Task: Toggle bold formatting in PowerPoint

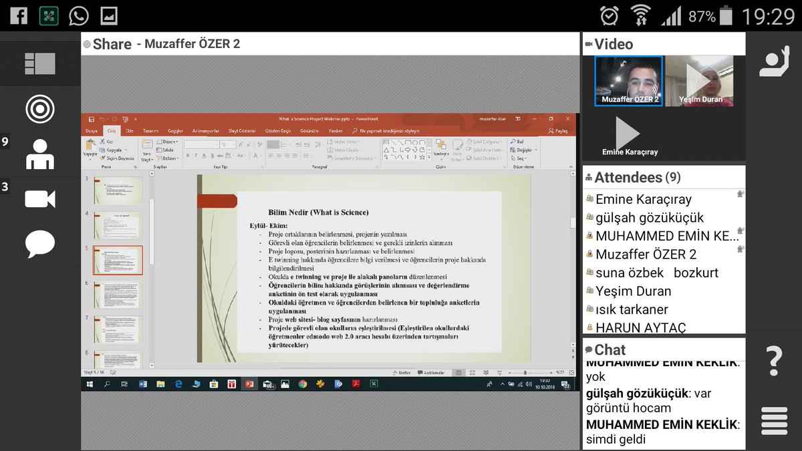Action: coord(187,155)
